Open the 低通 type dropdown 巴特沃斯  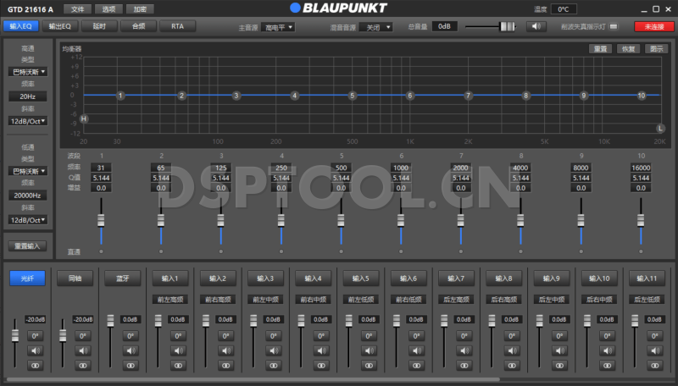click(28, 171)
